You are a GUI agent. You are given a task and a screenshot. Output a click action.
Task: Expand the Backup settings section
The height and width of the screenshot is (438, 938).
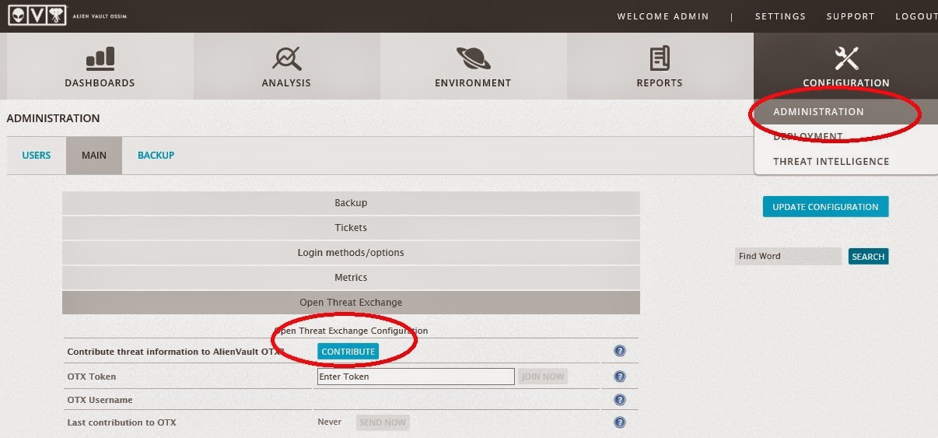351,203
